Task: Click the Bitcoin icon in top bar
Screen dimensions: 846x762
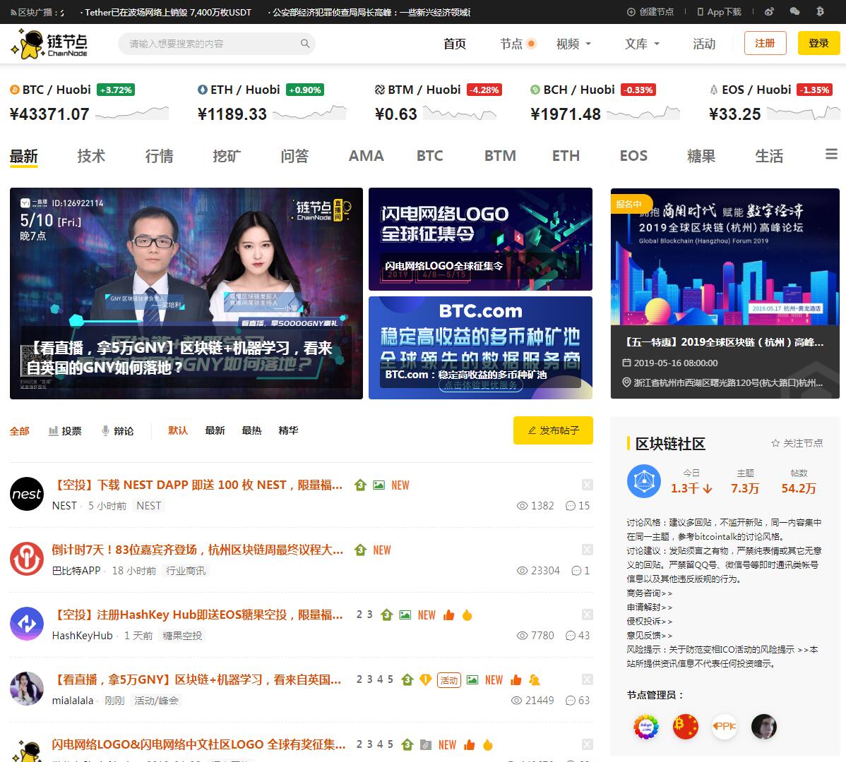Action: (820, 11)
